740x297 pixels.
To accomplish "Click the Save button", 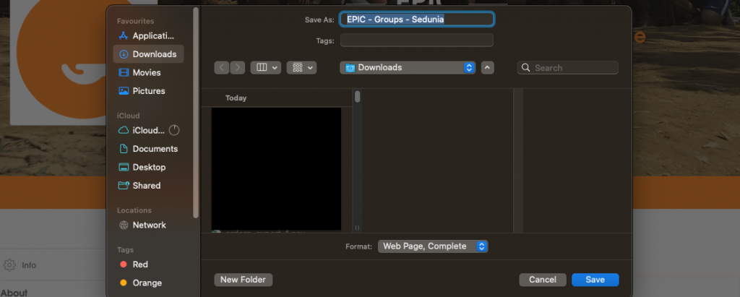I will pos(595,280).
